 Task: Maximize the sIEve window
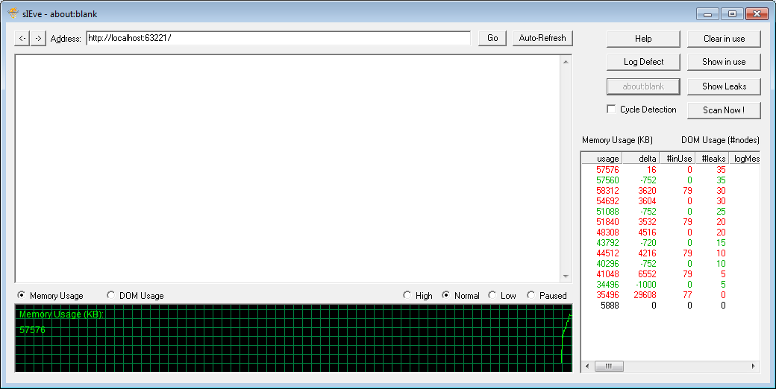click(x=732, y=14)
